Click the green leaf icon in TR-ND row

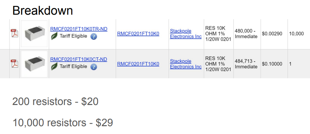(54, 36)
